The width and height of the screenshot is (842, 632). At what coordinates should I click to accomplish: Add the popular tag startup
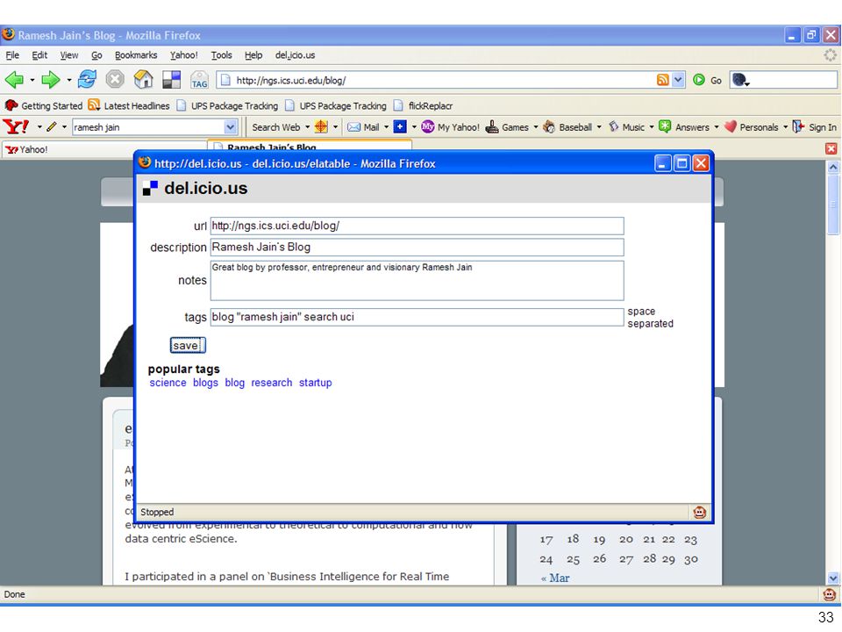315,383
